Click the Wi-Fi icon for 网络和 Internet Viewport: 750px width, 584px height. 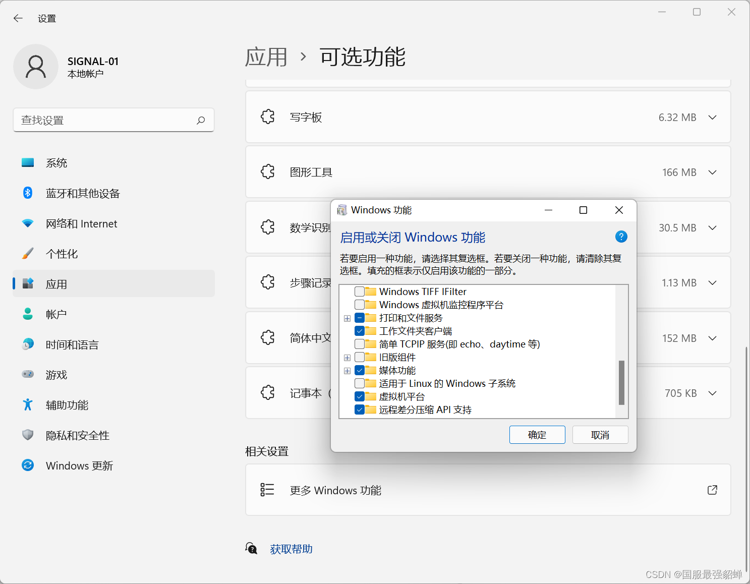click(28, 223)
